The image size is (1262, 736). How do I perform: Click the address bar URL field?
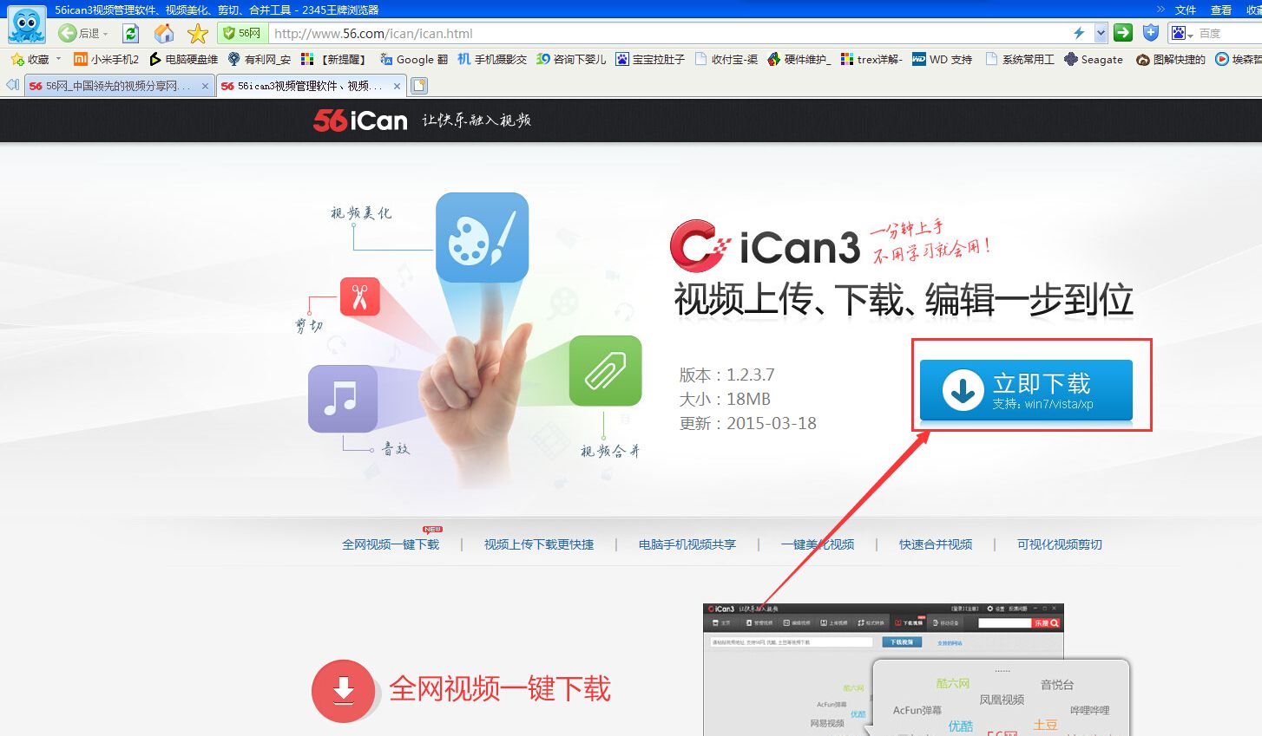[668, 33]
